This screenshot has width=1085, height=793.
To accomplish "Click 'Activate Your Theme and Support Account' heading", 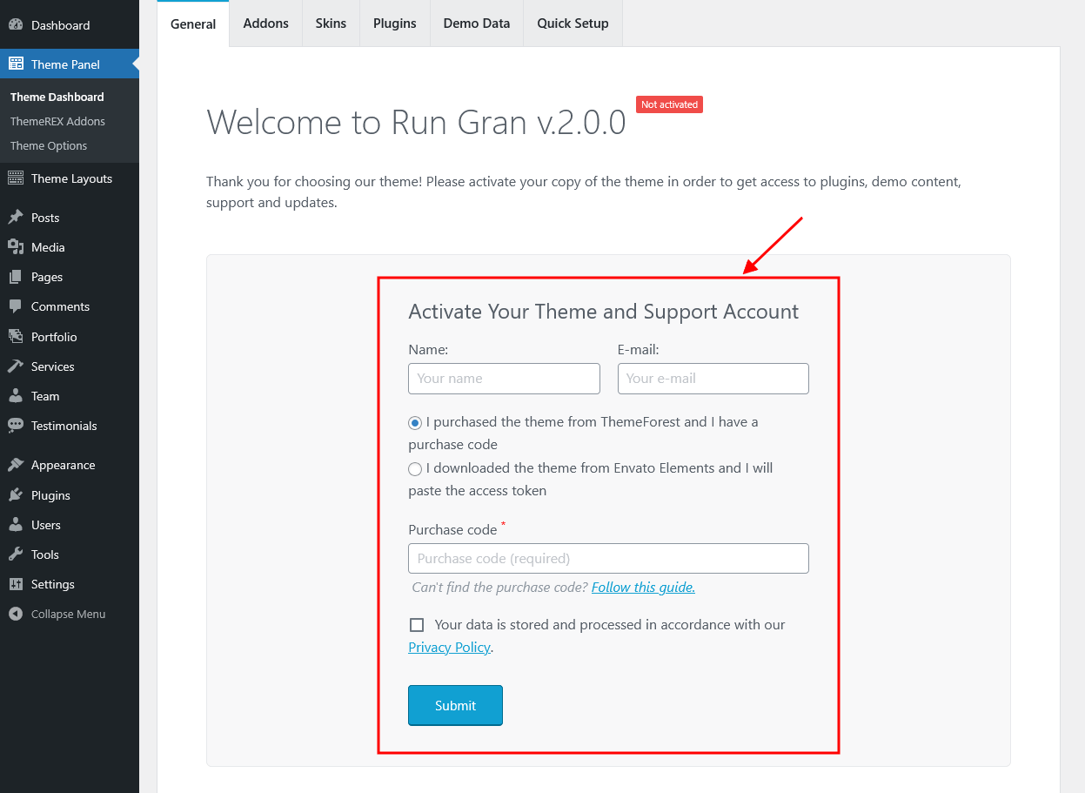I will click(604, 312).
